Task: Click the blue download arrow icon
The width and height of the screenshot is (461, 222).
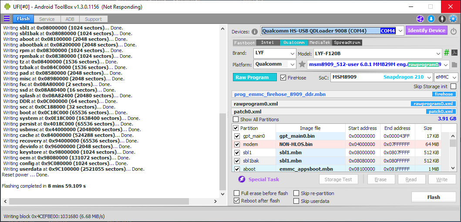Action: tap(431, 19)
